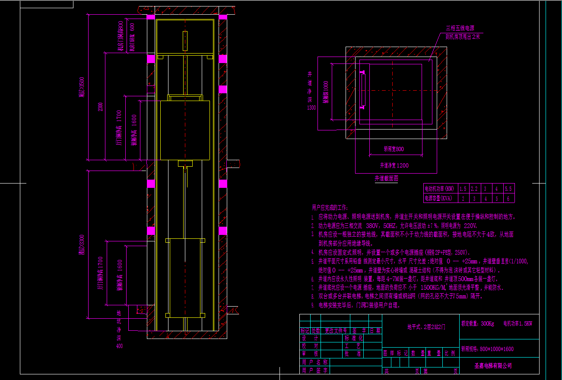Click note 2 mentioning "380V, 50HZ"
The width and height of the screenshot is (562, 380).
(394, 226)
